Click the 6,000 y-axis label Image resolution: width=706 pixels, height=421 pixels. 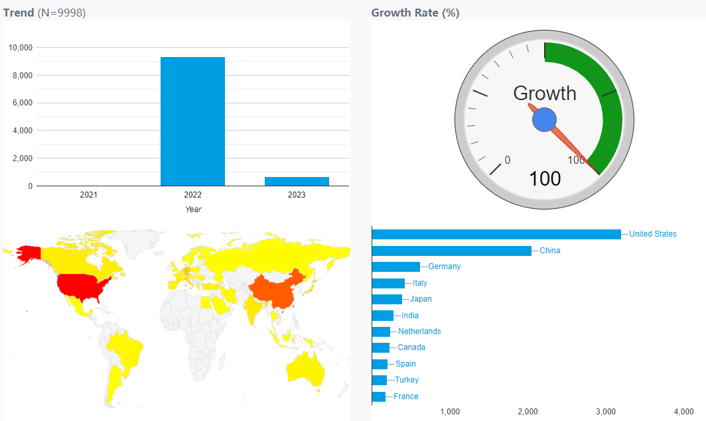pos(23,103)
